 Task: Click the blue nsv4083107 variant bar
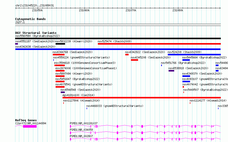[x=186, y=82]
